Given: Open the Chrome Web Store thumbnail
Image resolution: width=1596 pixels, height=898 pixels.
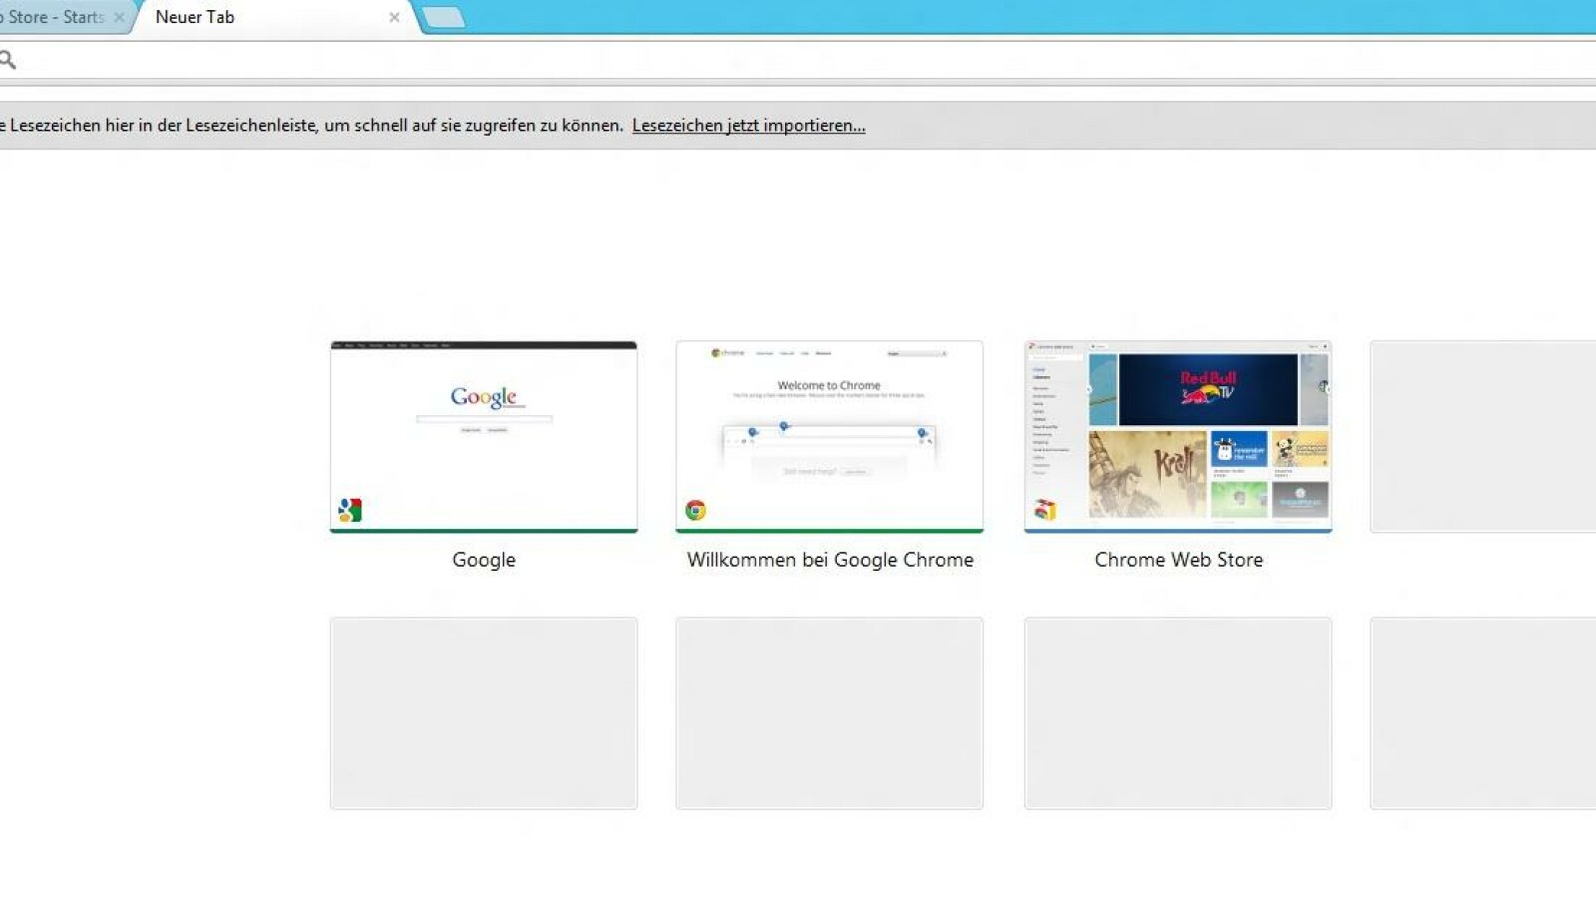Looking at the screenshot, I should pyautogui.click(x=1177, y=436).
